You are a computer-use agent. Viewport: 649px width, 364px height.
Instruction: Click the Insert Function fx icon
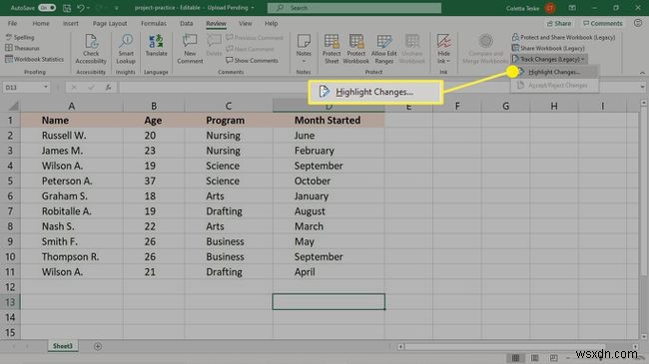[108, 88]
